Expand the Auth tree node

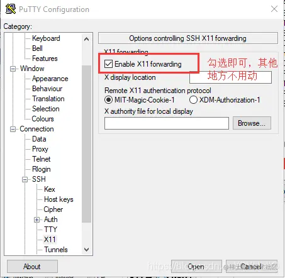point(37,220)
